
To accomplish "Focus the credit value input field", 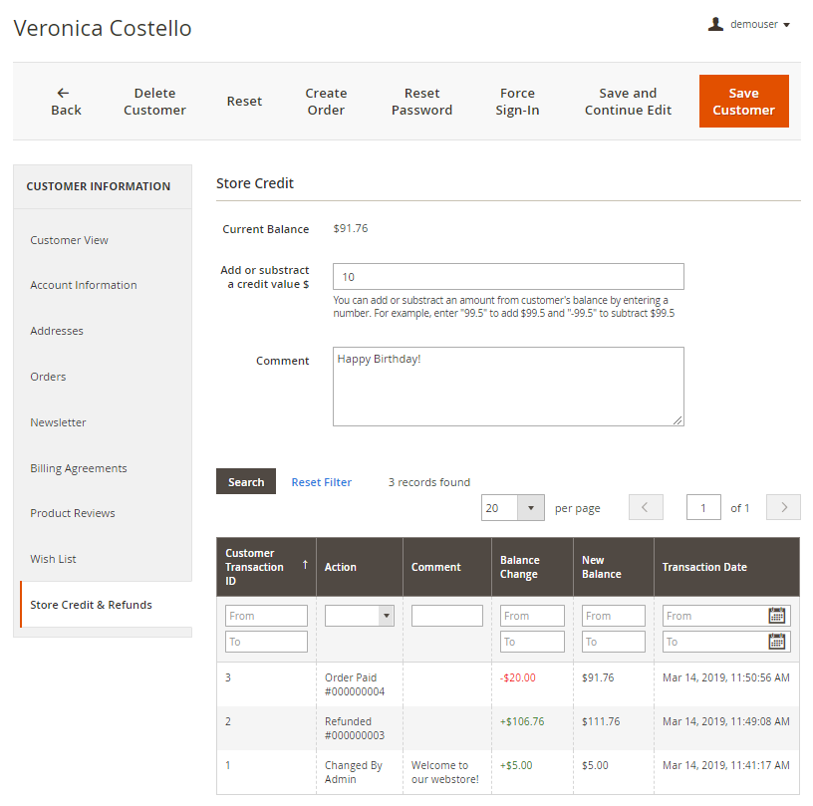I will coord(508,277).
